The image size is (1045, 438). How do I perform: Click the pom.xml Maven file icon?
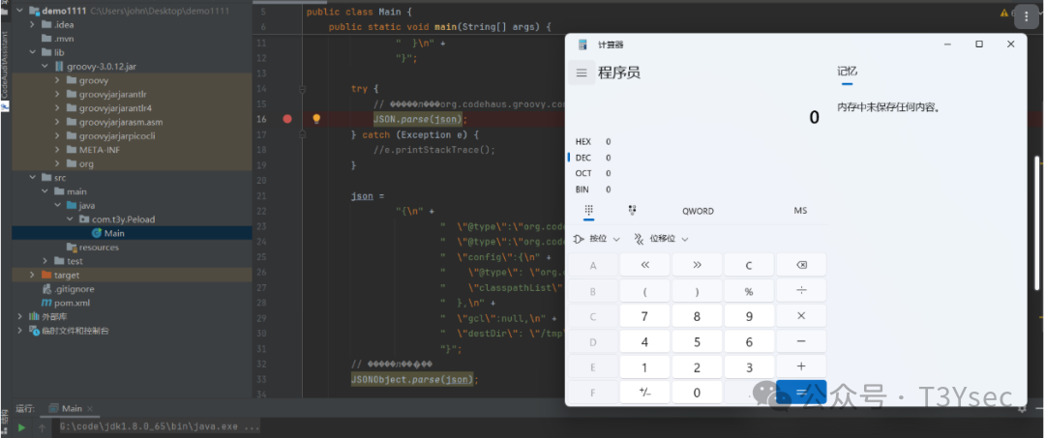46,303
